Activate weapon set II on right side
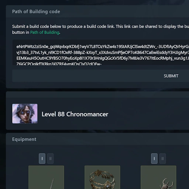Screen dimensions: 189x189 click(x=162, y=158)
